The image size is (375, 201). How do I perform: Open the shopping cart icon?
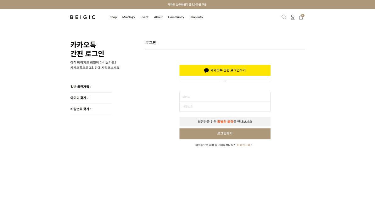click(301, 18)
